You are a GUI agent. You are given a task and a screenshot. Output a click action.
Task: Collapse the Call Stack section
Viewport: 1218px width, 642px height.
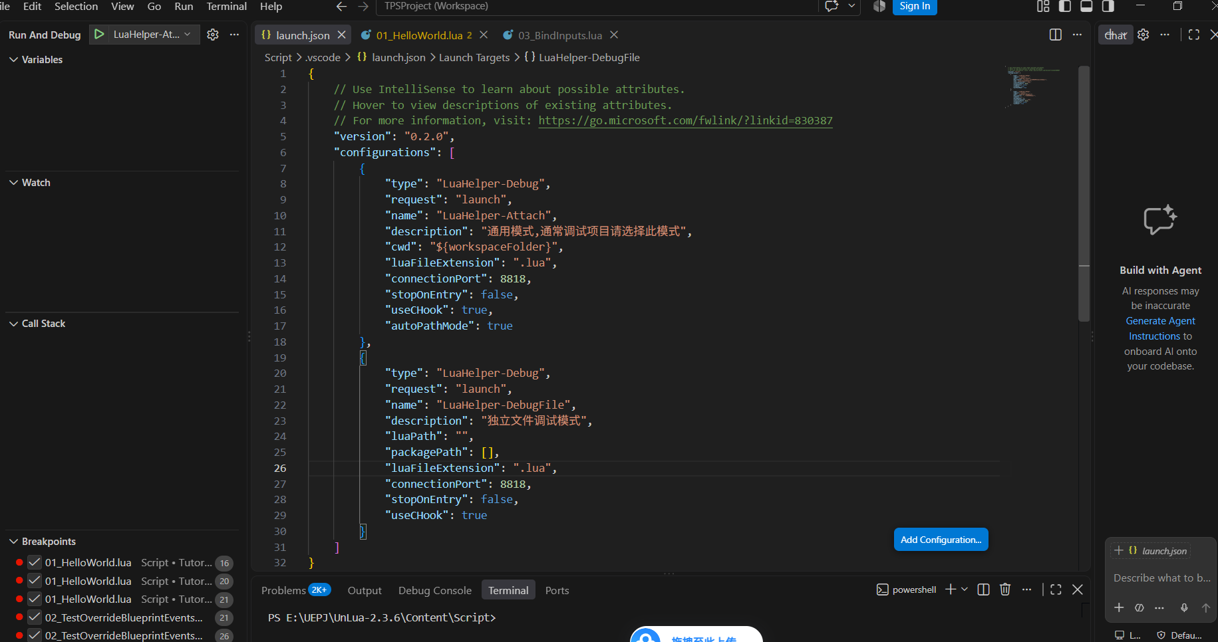(x=13, y=323)
